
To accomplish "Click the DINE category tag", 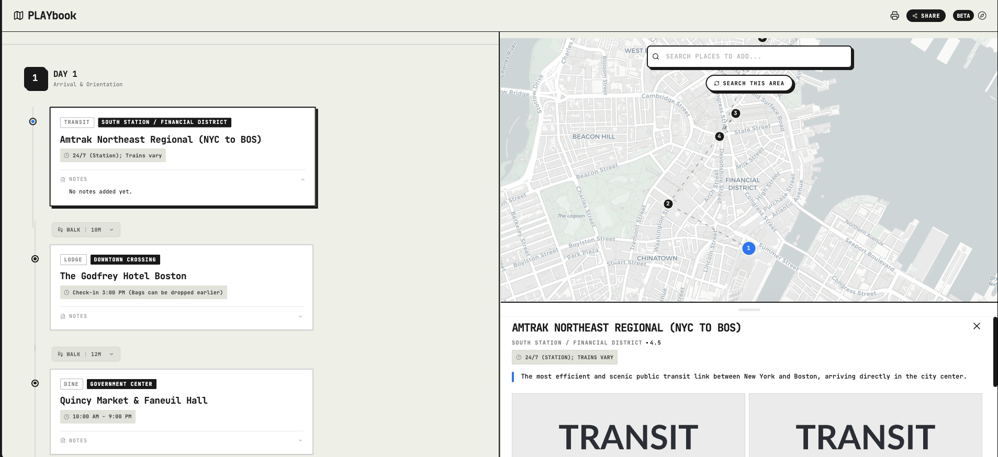I will point(71,384).
